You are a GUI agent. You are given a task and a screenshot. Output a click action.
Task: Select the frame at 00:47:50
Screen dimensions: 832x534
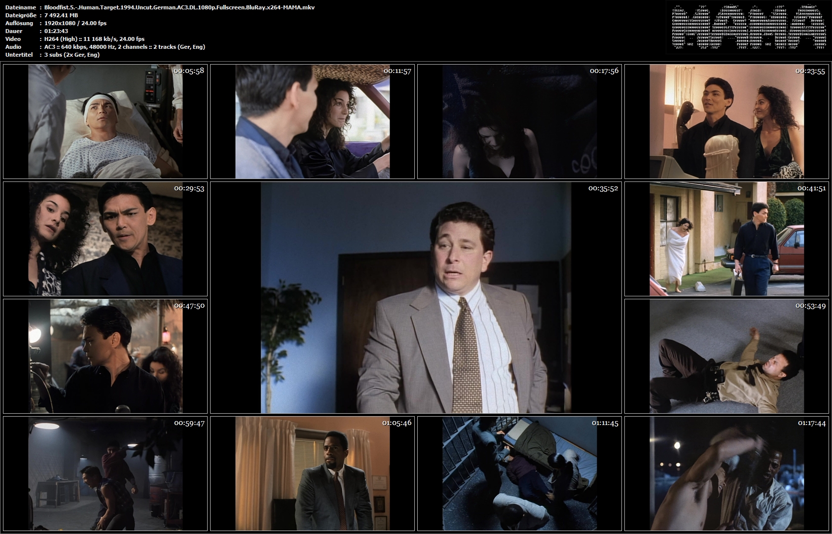point(105,356)
